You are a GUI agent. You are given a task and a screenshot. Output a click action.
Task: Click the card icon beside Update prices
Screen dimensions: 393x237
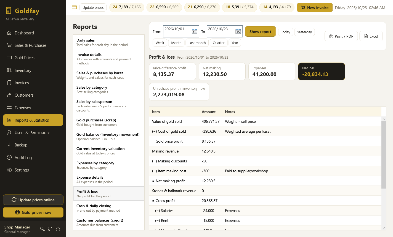pyautogui.click(x=74, y=7)
